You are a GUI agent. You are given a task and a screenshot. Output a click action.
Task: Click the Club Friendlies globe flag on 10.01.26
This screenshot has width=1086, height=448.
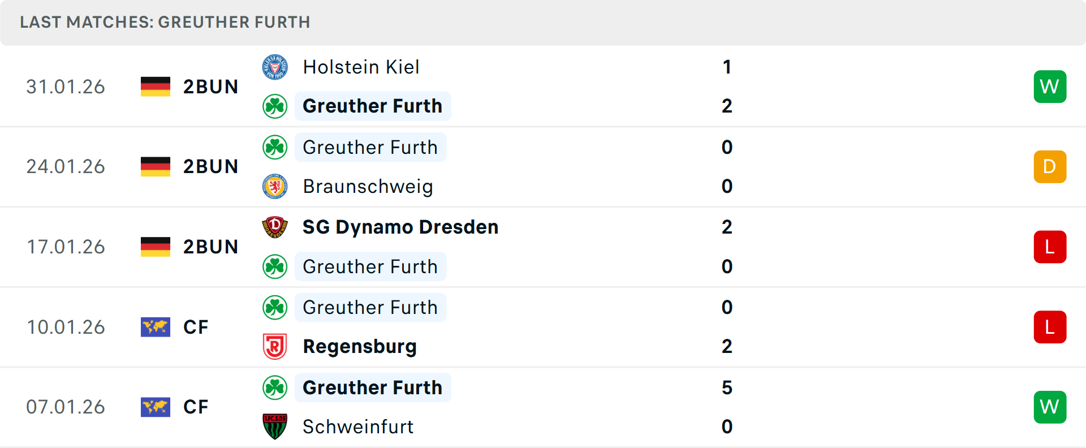pyautogui.click(x=155, y=327)
